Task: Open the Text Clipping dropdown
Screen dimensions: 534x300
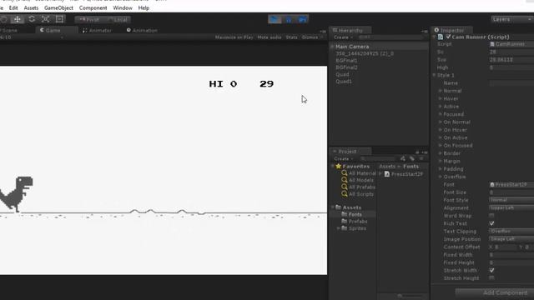Action: tap(511, 232)
